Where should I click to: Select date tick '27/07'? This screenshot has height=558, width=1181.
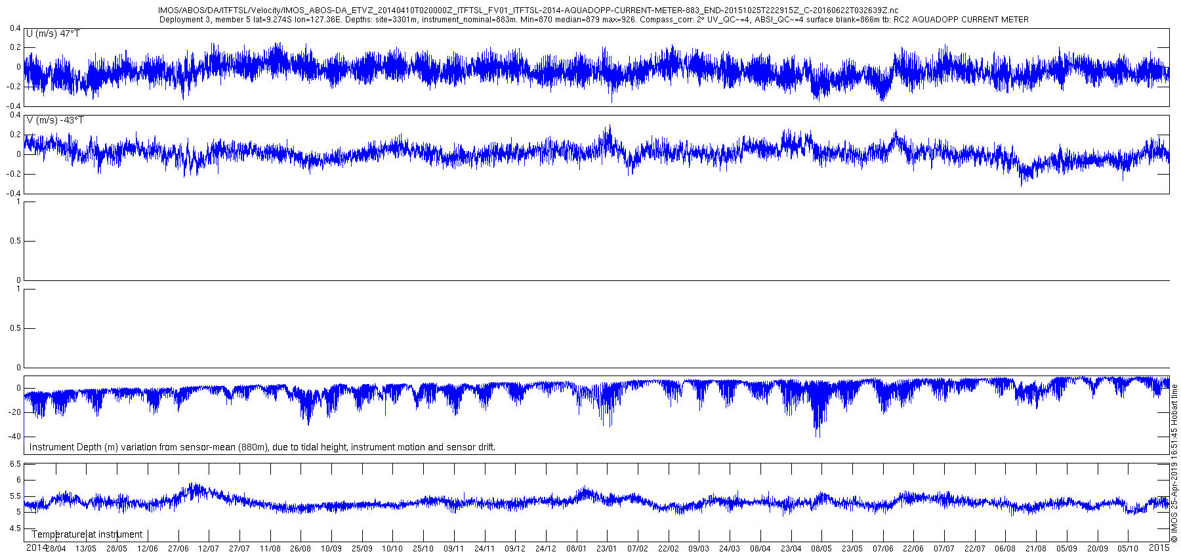[x=239, y=549]
